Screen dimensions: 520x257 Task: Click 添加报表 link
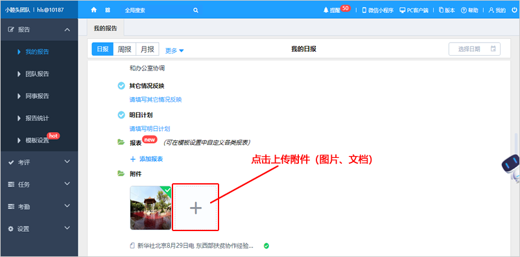click(147, 159)
